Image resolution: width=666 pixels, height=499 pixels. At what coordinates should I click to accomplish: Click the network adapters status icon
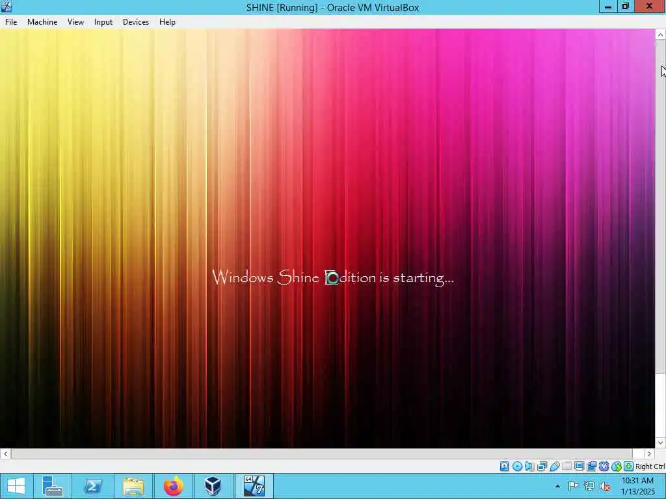542,467
